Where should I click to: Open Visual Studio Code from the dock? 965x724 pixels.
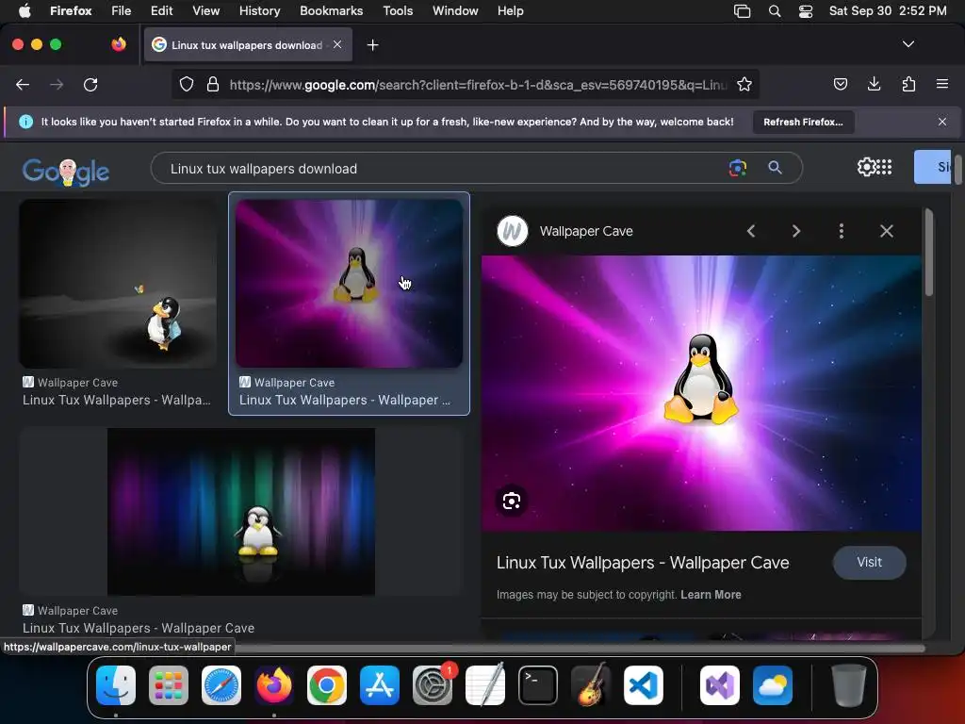(643, 685)
